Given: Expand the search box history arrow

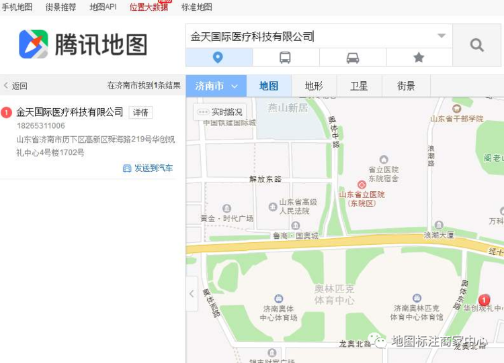Looking at the screenshot, I should [442, 36].
